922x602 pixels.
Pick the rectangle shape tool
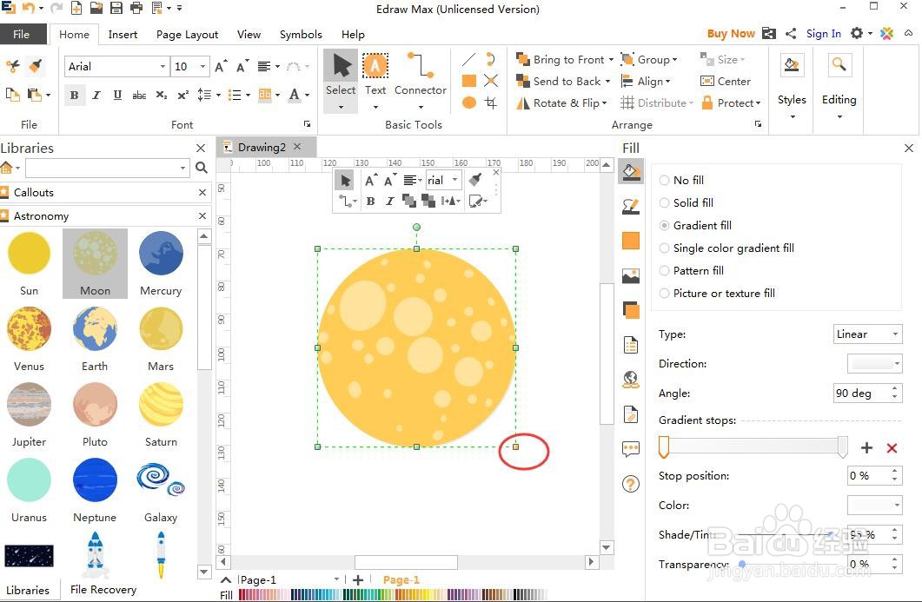[x=468, y=81]
